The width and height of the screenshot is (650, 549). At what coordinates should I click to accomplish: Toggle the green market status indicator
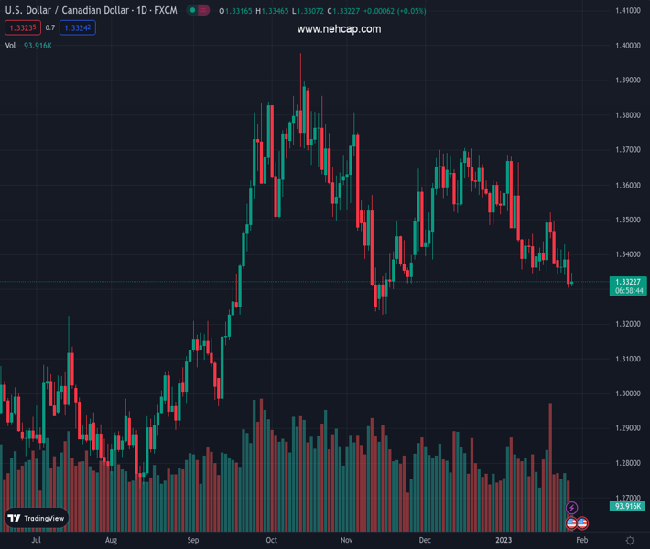(192, 11)
